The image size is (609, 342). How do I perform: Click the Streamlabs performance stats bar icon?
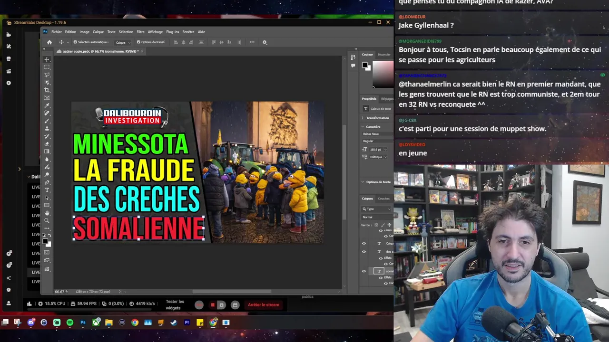pos(29,304)
